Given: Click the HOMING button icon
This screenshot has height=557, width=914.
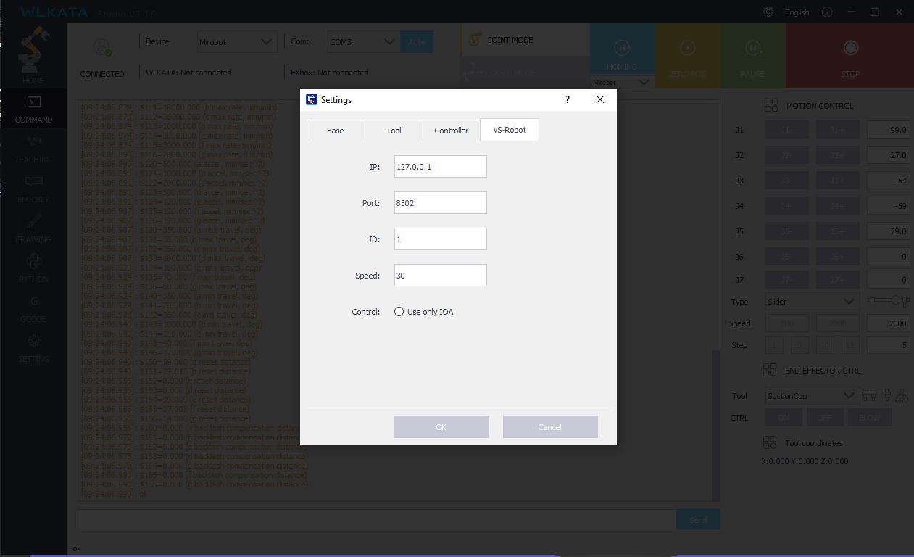Looking at the screenshot, I should click(x=622, y=48).
